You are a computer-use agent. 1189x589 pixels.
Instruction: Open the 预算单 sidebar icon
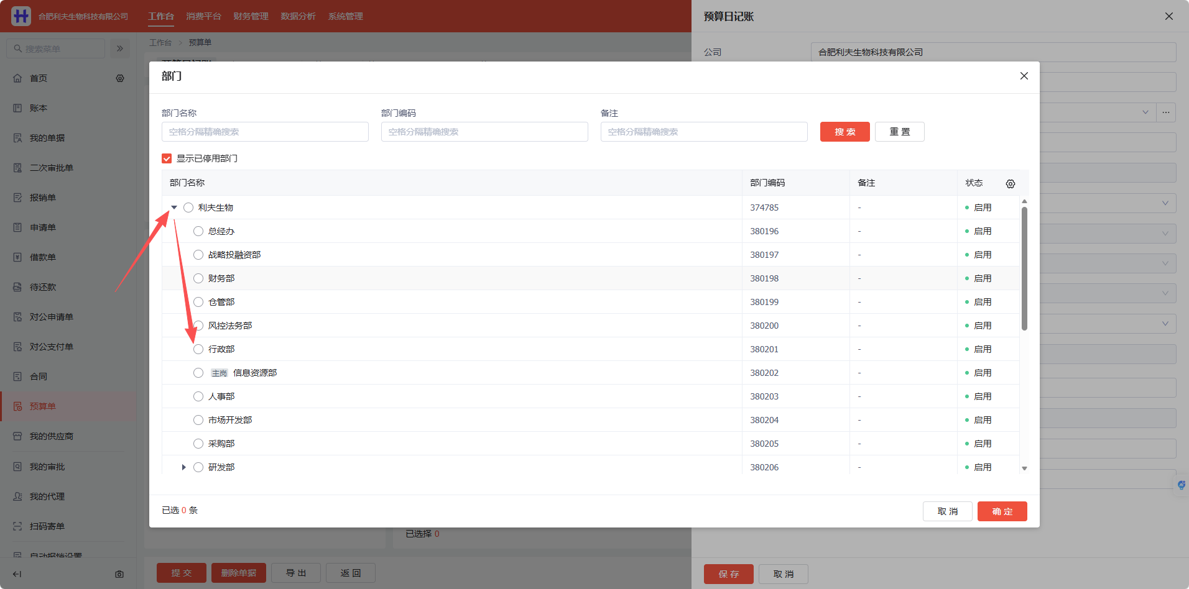[x=17, y=406]
